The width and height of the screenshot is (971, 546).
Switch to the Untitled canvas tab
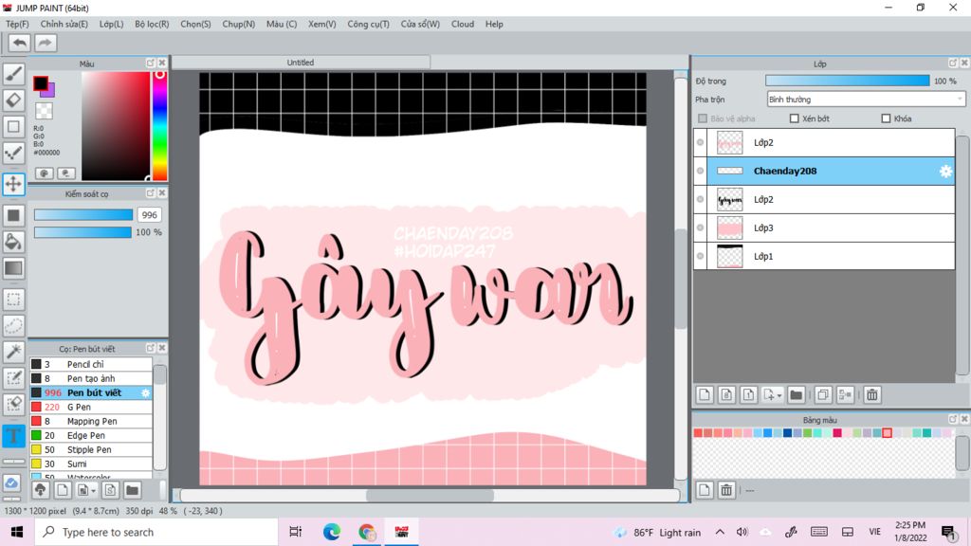301,63
